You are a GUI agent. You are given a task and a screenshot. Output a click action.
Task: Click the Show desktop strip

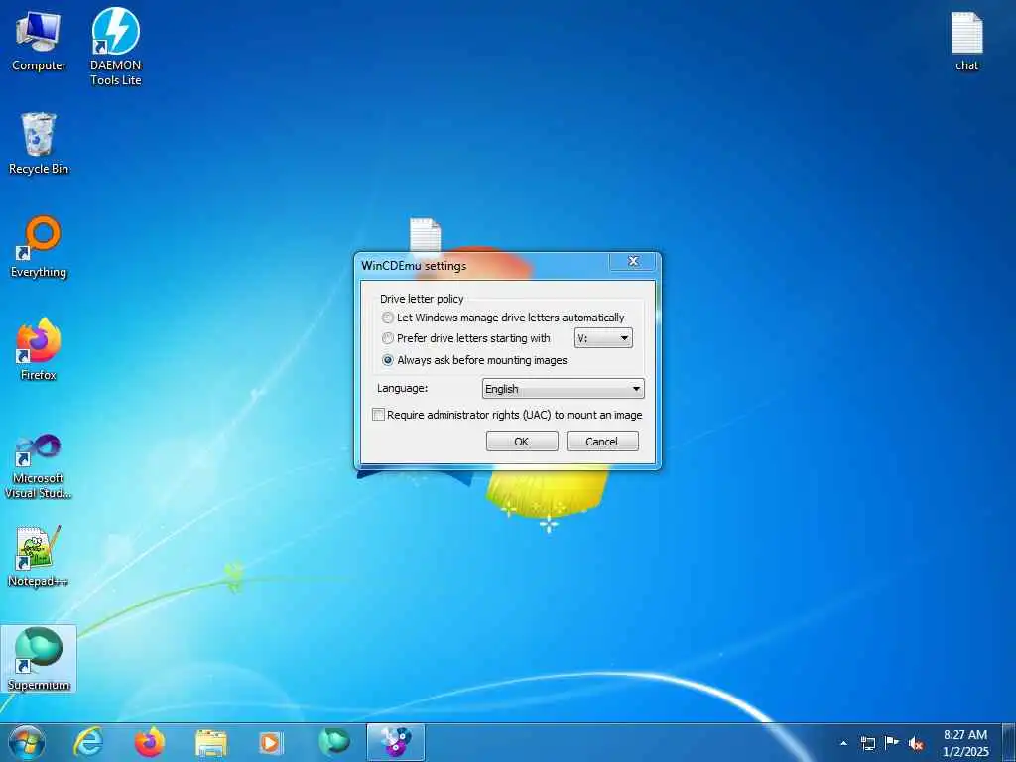tap(1009, 742)
